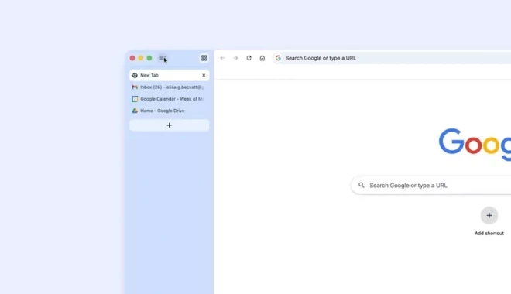The height and width of the screenshot is (294, 511).
Task: Click the Google Drive favicon
Action: 135,111
